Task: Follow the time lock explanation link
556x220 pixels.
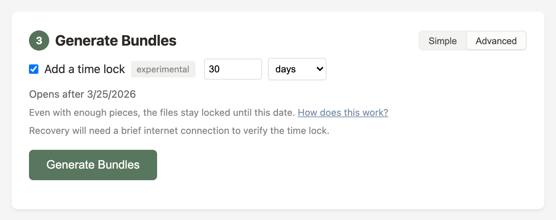Action: pos(343,113)
